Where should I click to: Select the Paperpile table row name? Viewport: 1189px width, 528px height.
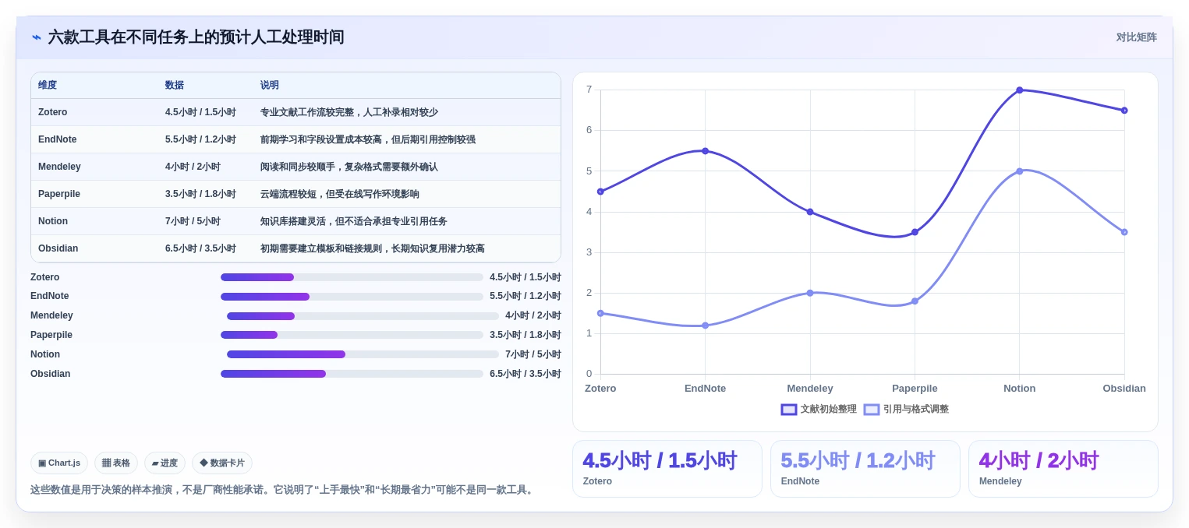(x=59, y=194)
